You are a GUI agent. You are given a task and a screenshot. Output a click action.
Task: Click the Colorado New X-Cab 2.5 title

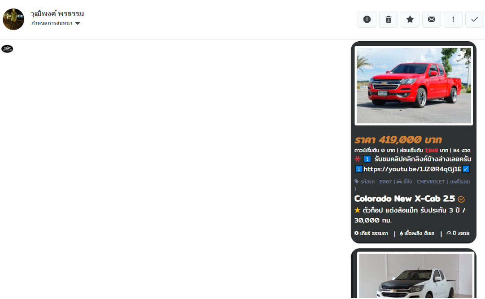click(x=405, y=199)
